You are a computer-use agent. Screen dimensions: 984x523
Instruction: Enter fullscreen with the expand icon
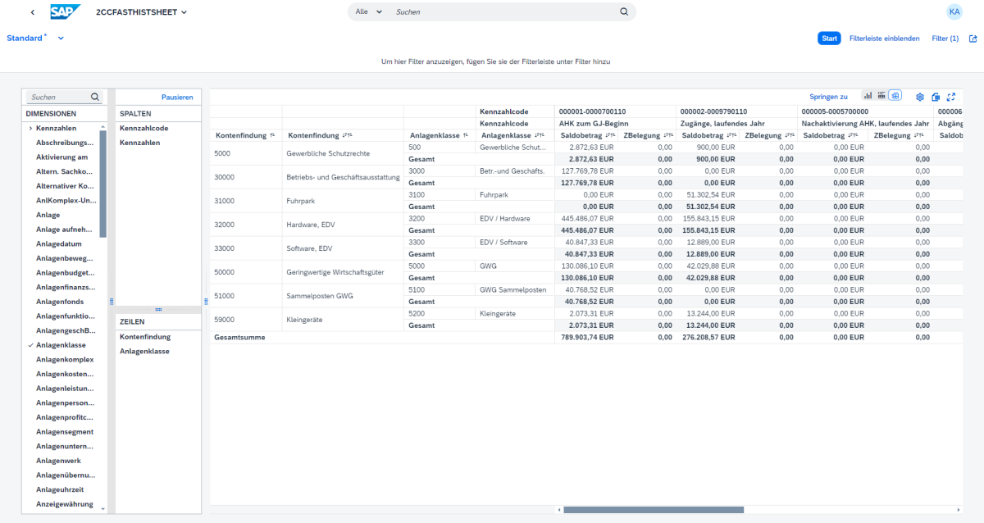pyautogui.click(x=951, y=97)
